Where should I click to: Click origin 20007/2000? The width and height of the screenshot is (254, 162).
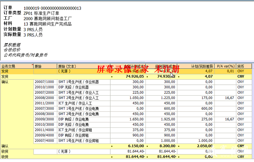click(44, 92)
